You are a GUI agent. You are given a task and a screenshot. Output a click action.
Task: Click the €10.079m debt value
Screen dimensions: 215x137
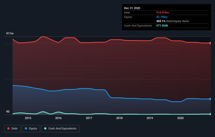163,13
